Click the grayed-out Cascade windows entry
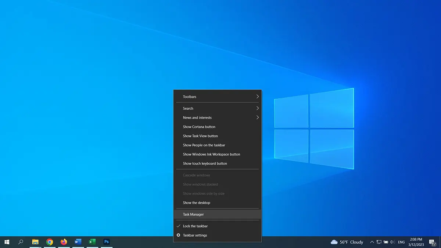The width and height of the screenshot is (441, 248). tap(218, 175)
